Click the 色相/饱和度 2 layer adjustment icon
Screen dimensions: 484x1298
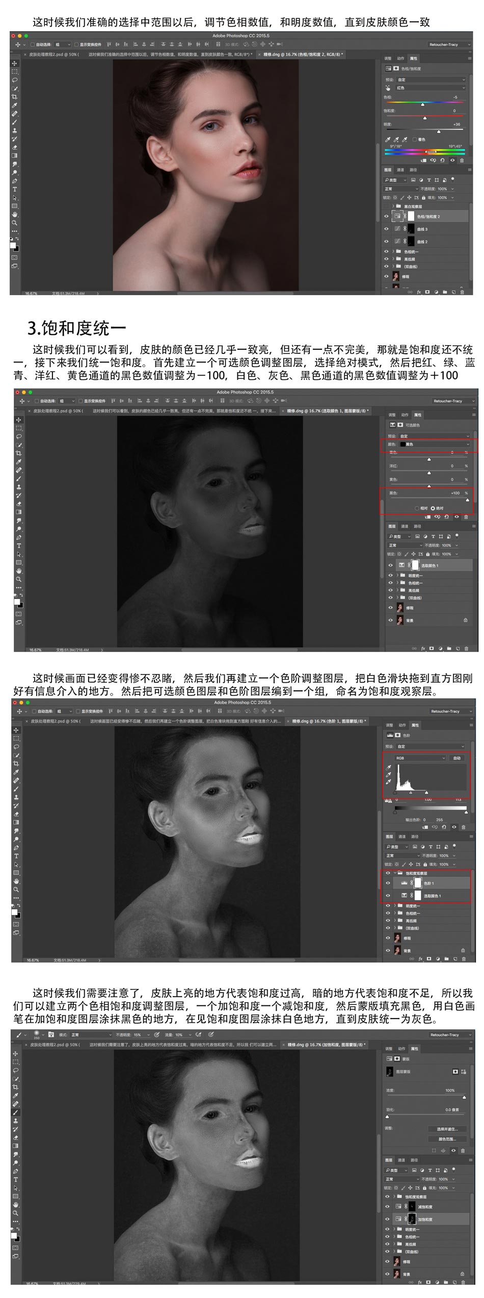tap(397, 216)
